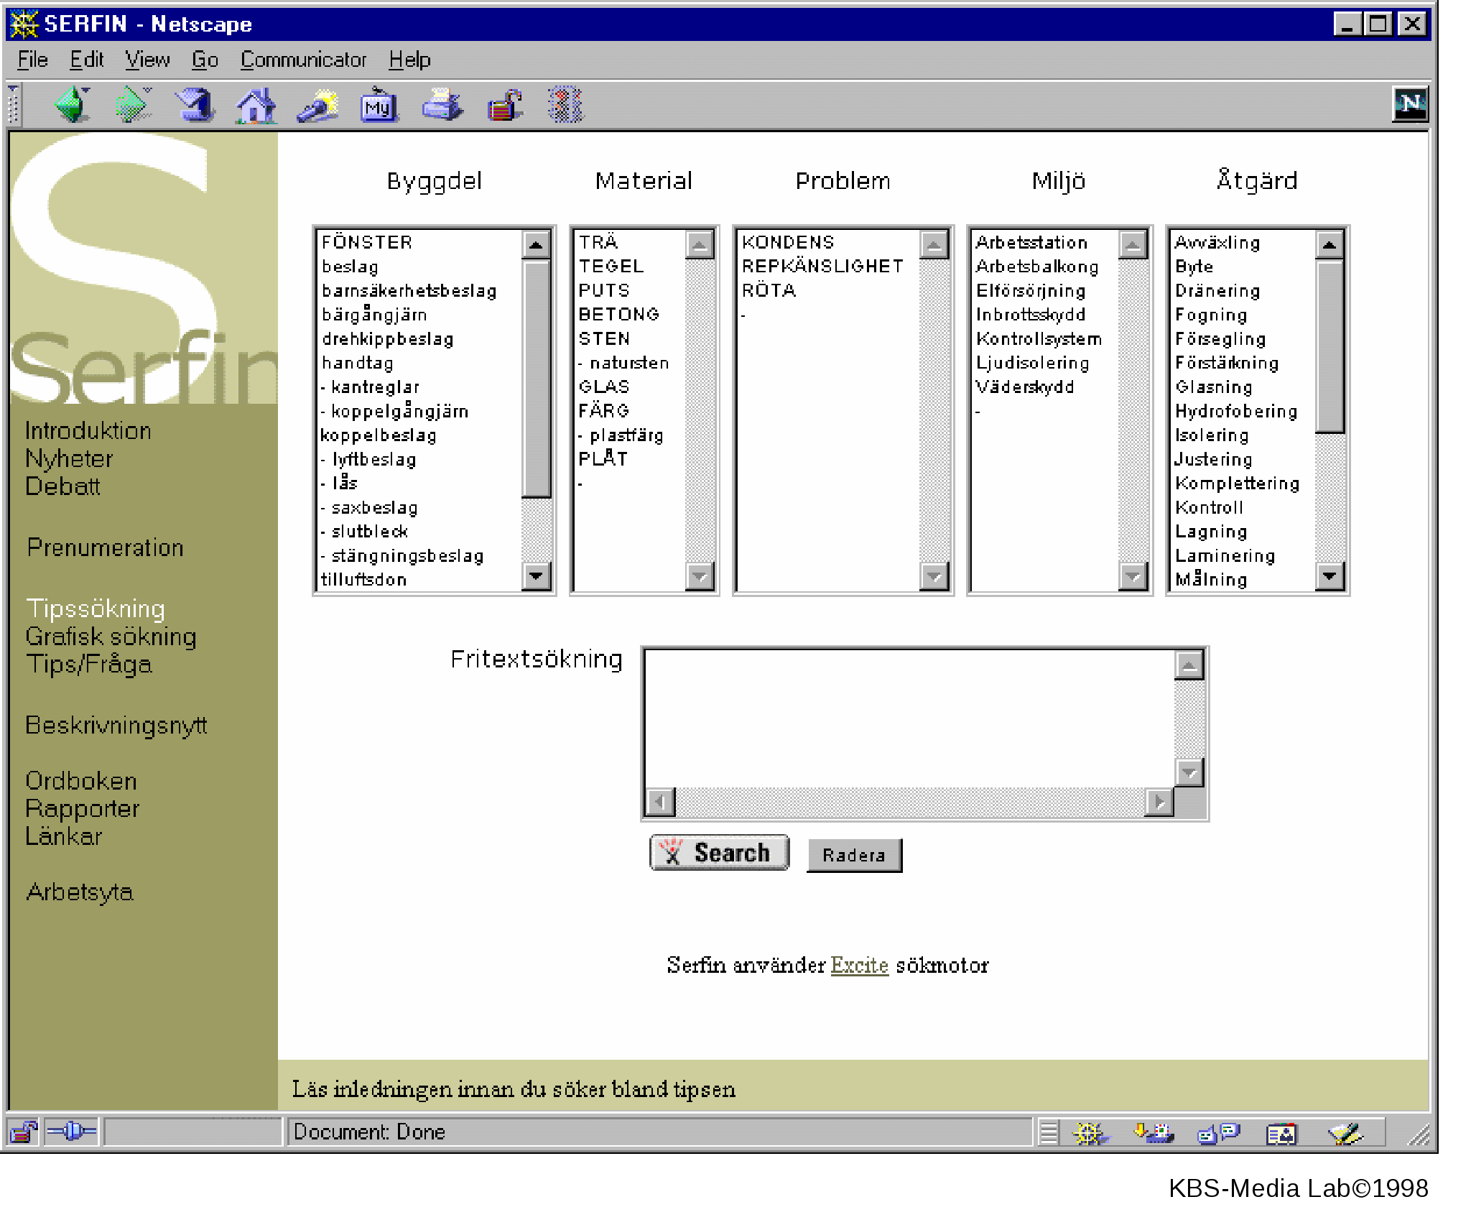
Task: Open Ordboken sidebar link
Action: point(80,781)
